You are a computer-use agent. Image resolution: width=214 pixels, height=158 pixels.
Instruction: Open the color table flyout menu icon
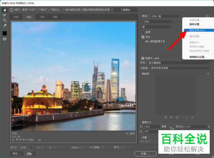208,74
